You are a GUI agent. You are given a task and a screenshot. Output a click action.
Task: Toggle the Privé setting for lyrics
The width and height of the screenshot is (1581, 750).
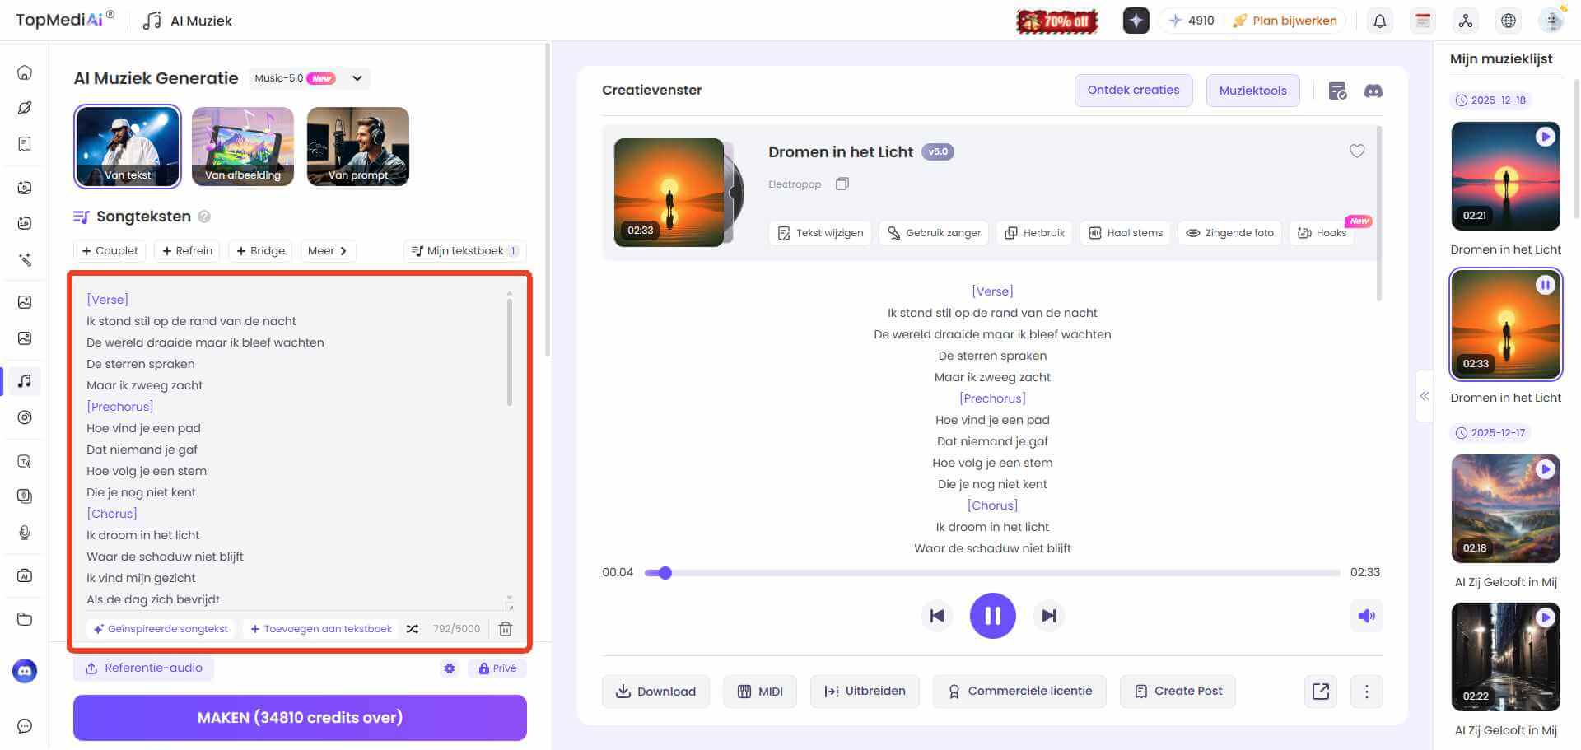click(496, 668)
